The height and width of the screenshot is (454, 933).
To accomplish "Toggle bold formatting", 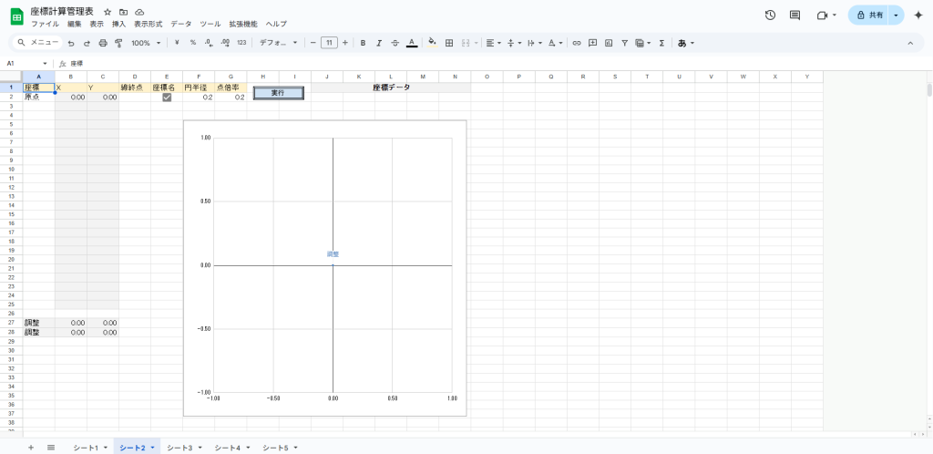I will click(x=363, y=43).
